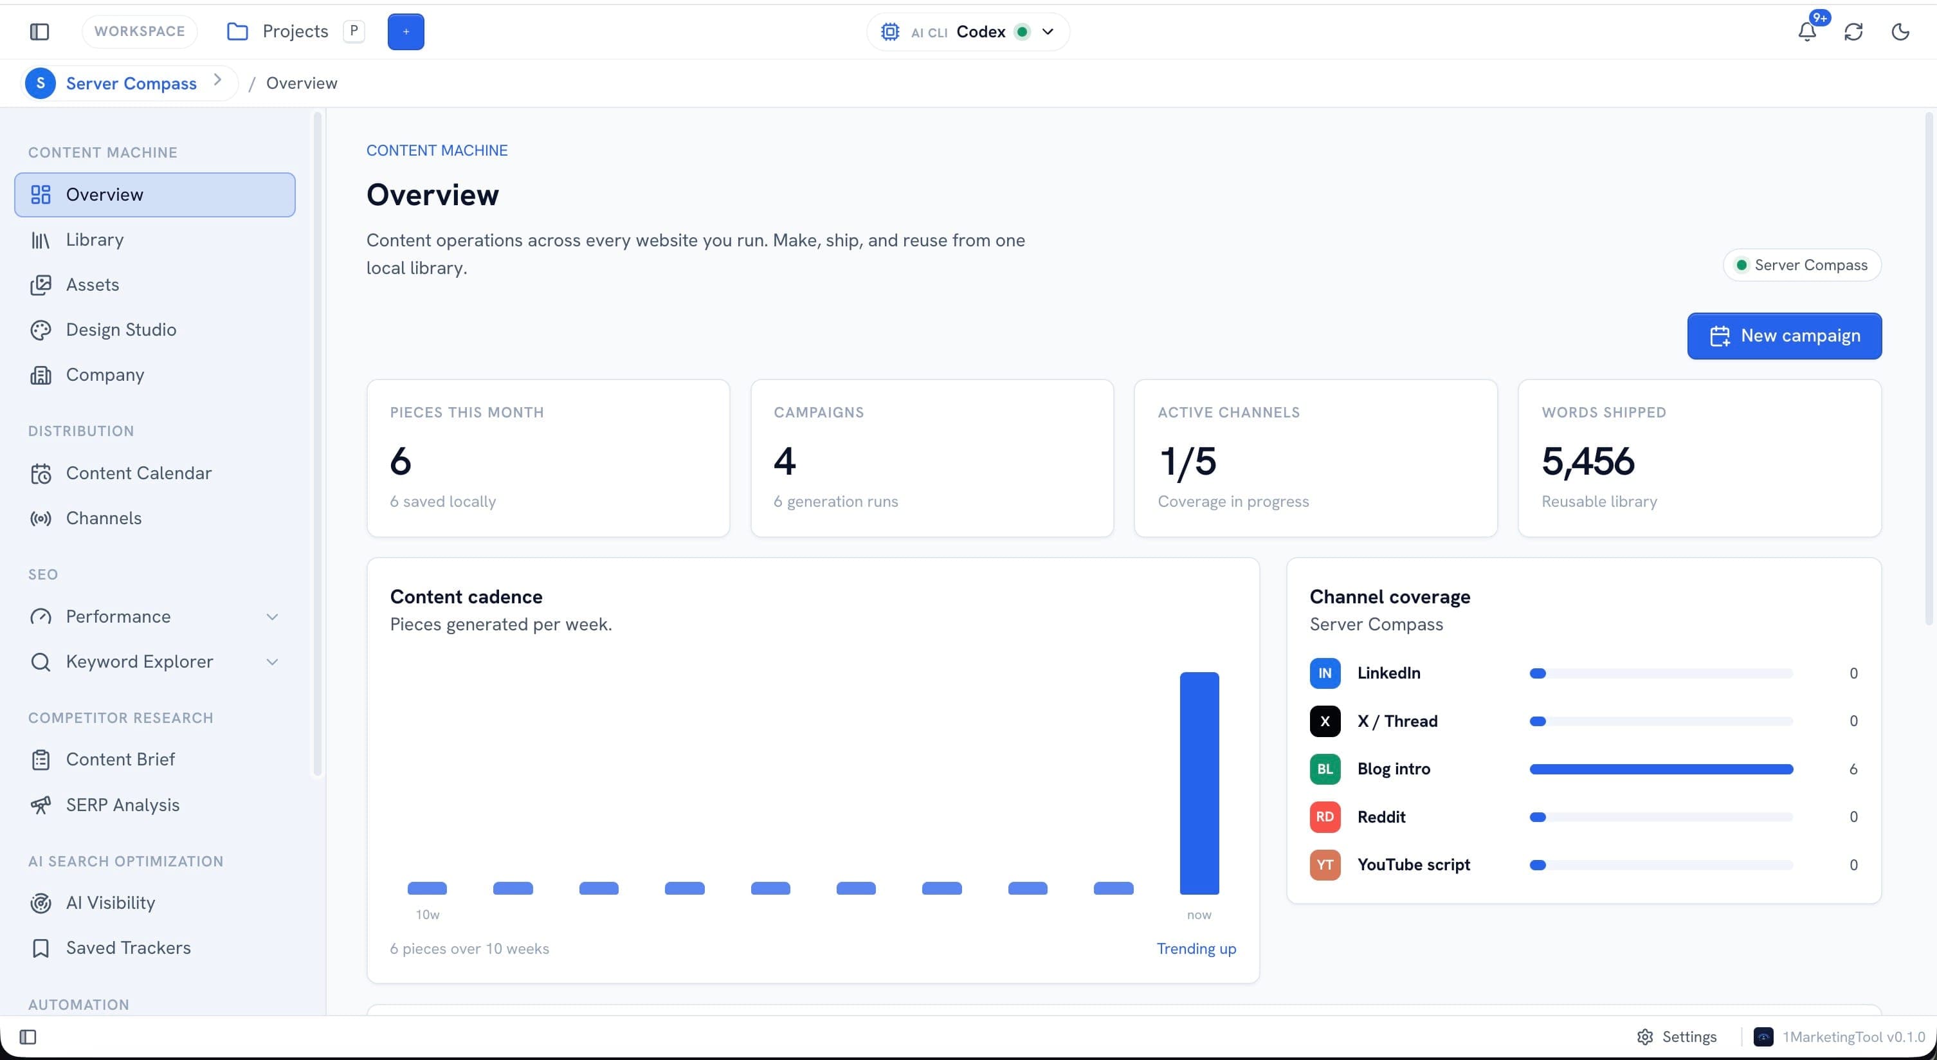Image resolution: width=1937 pixels, height=1060 pixels.
Task: Toggle the sidebar panel icon in top bar
Action: tap(39, 32)
